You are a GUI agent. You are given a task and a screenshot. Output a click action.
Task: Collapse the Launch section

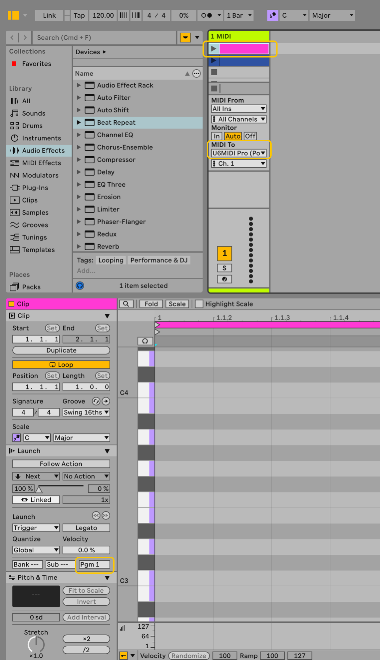[x=107, y=451]
